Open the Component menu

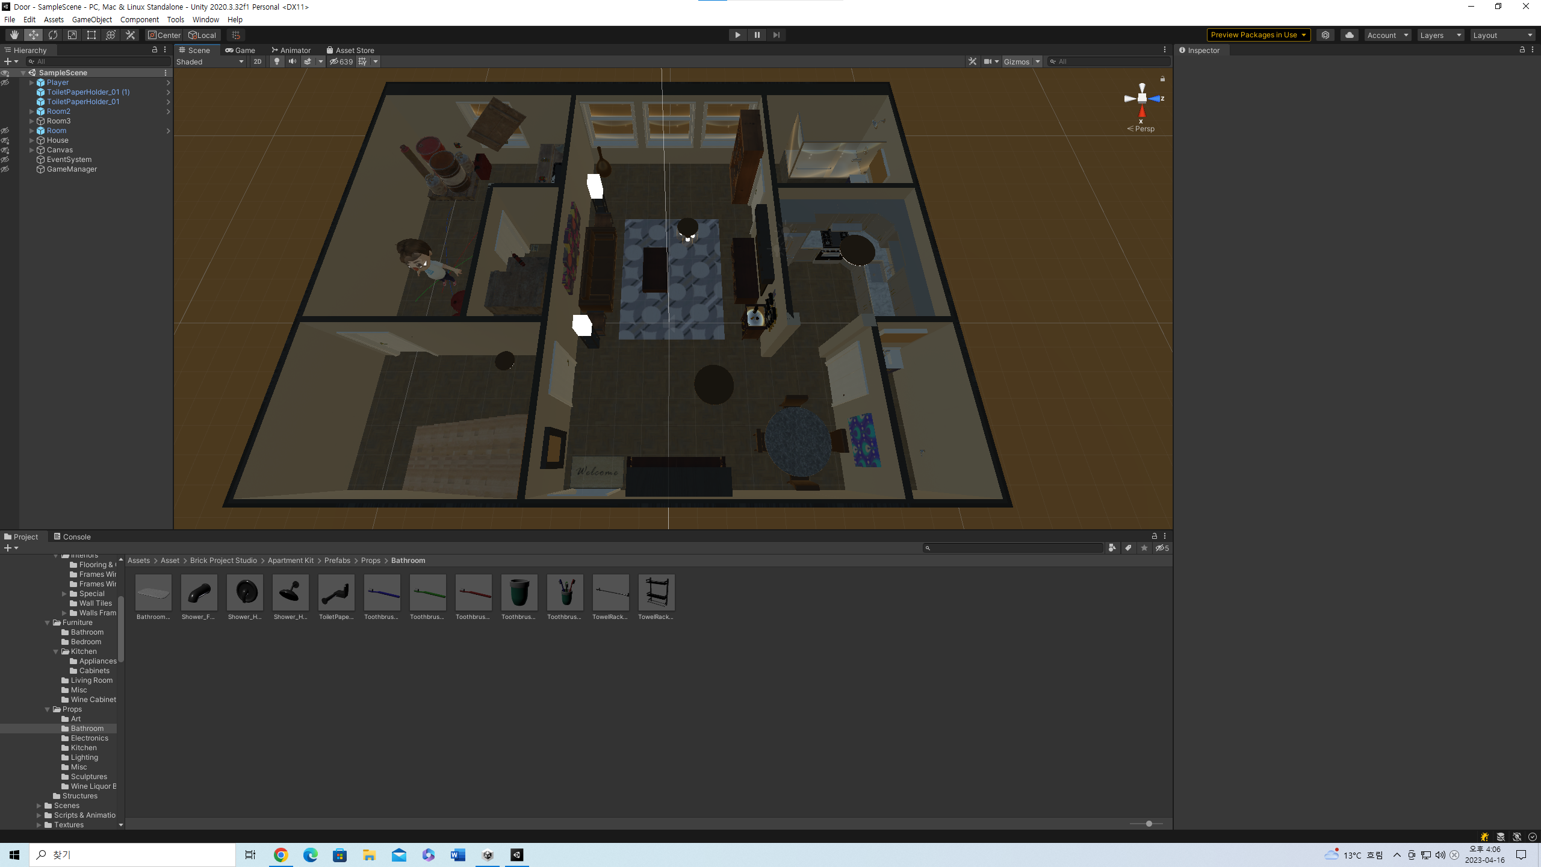139,19
